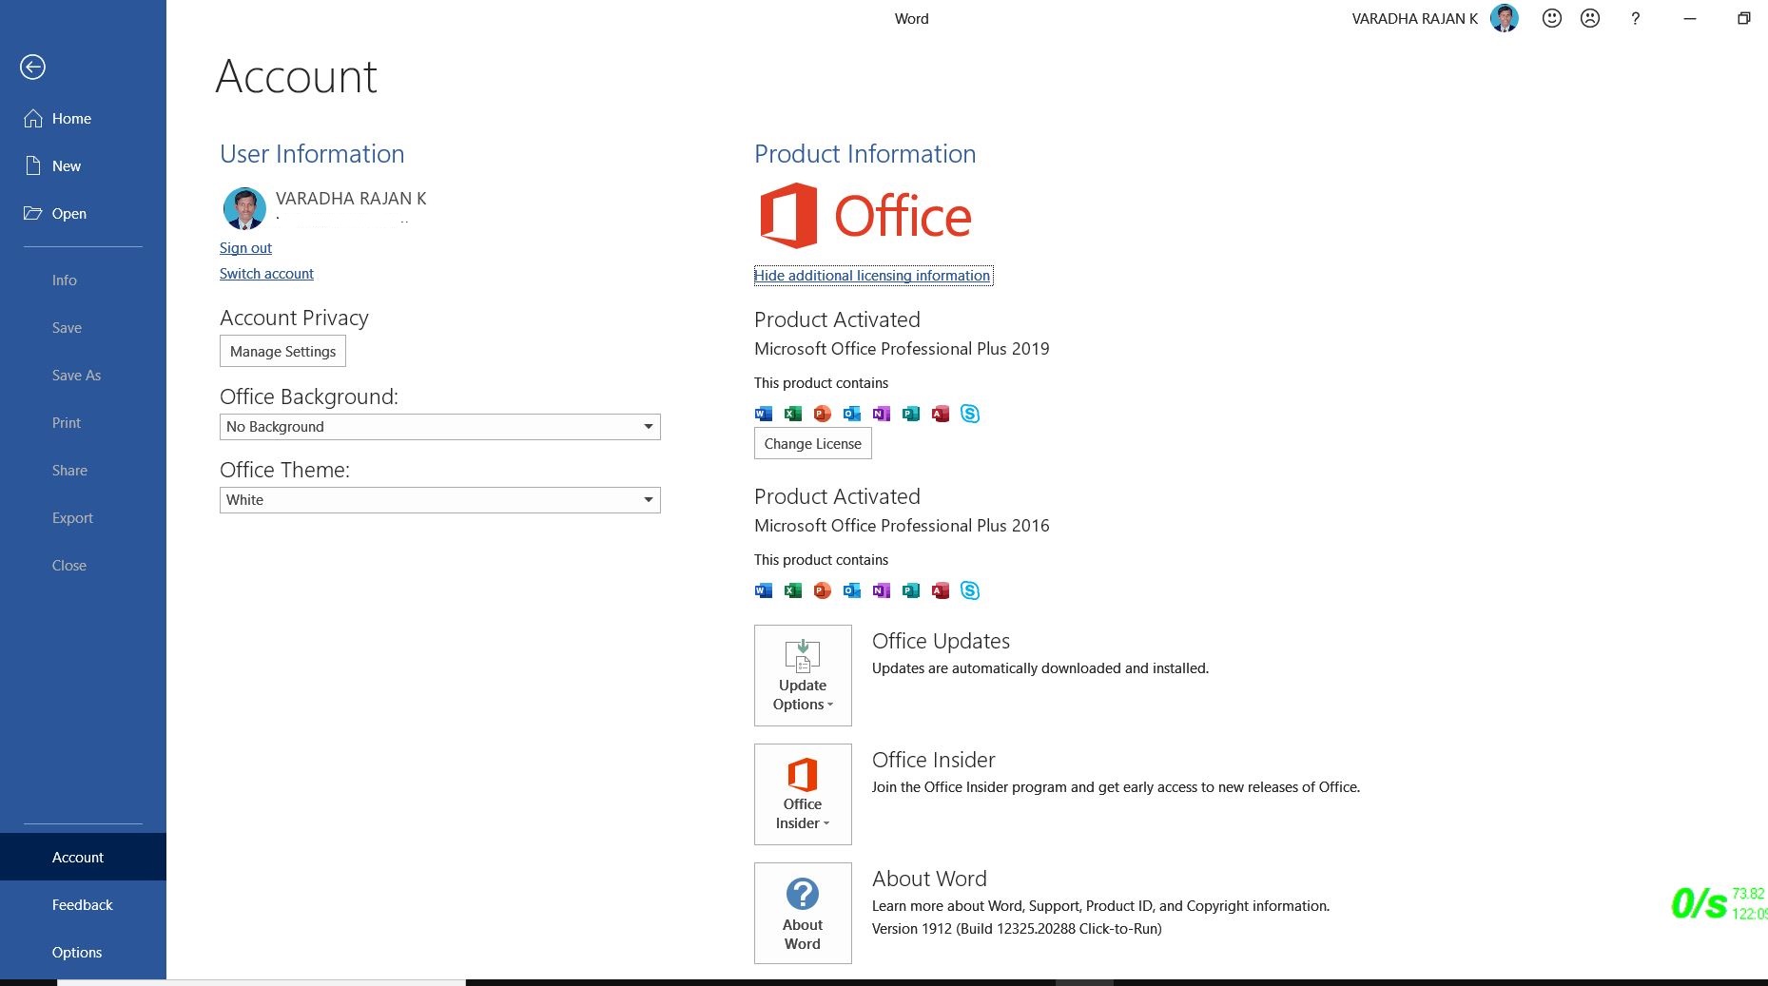Open Feedback page

point(83,905)
